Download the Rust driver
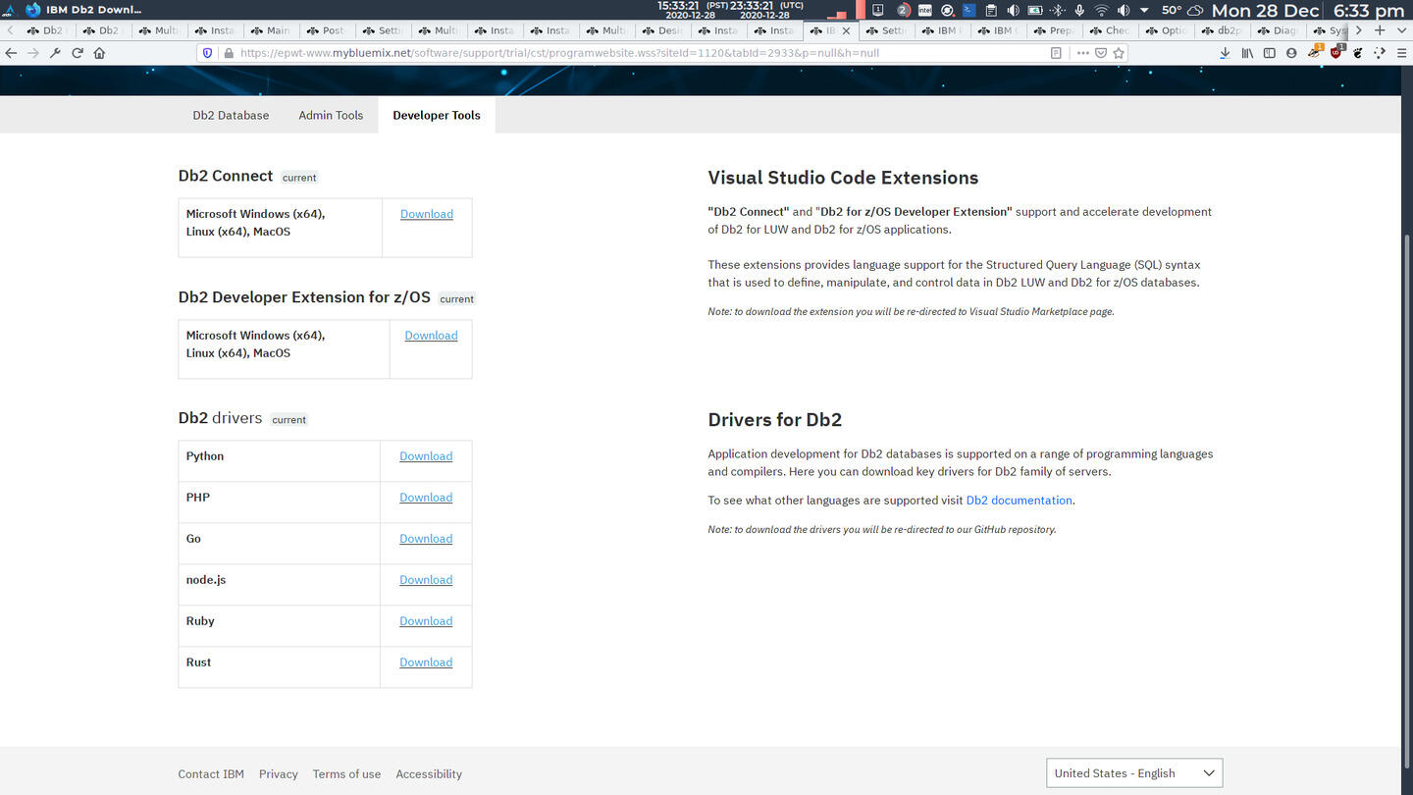 [426, 662]
